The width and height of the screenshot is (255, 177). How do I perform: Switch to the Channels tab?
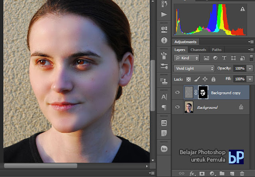(198, 49)
